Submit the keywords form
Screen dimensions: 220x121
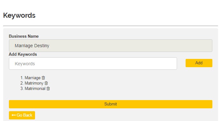point(110,104)
